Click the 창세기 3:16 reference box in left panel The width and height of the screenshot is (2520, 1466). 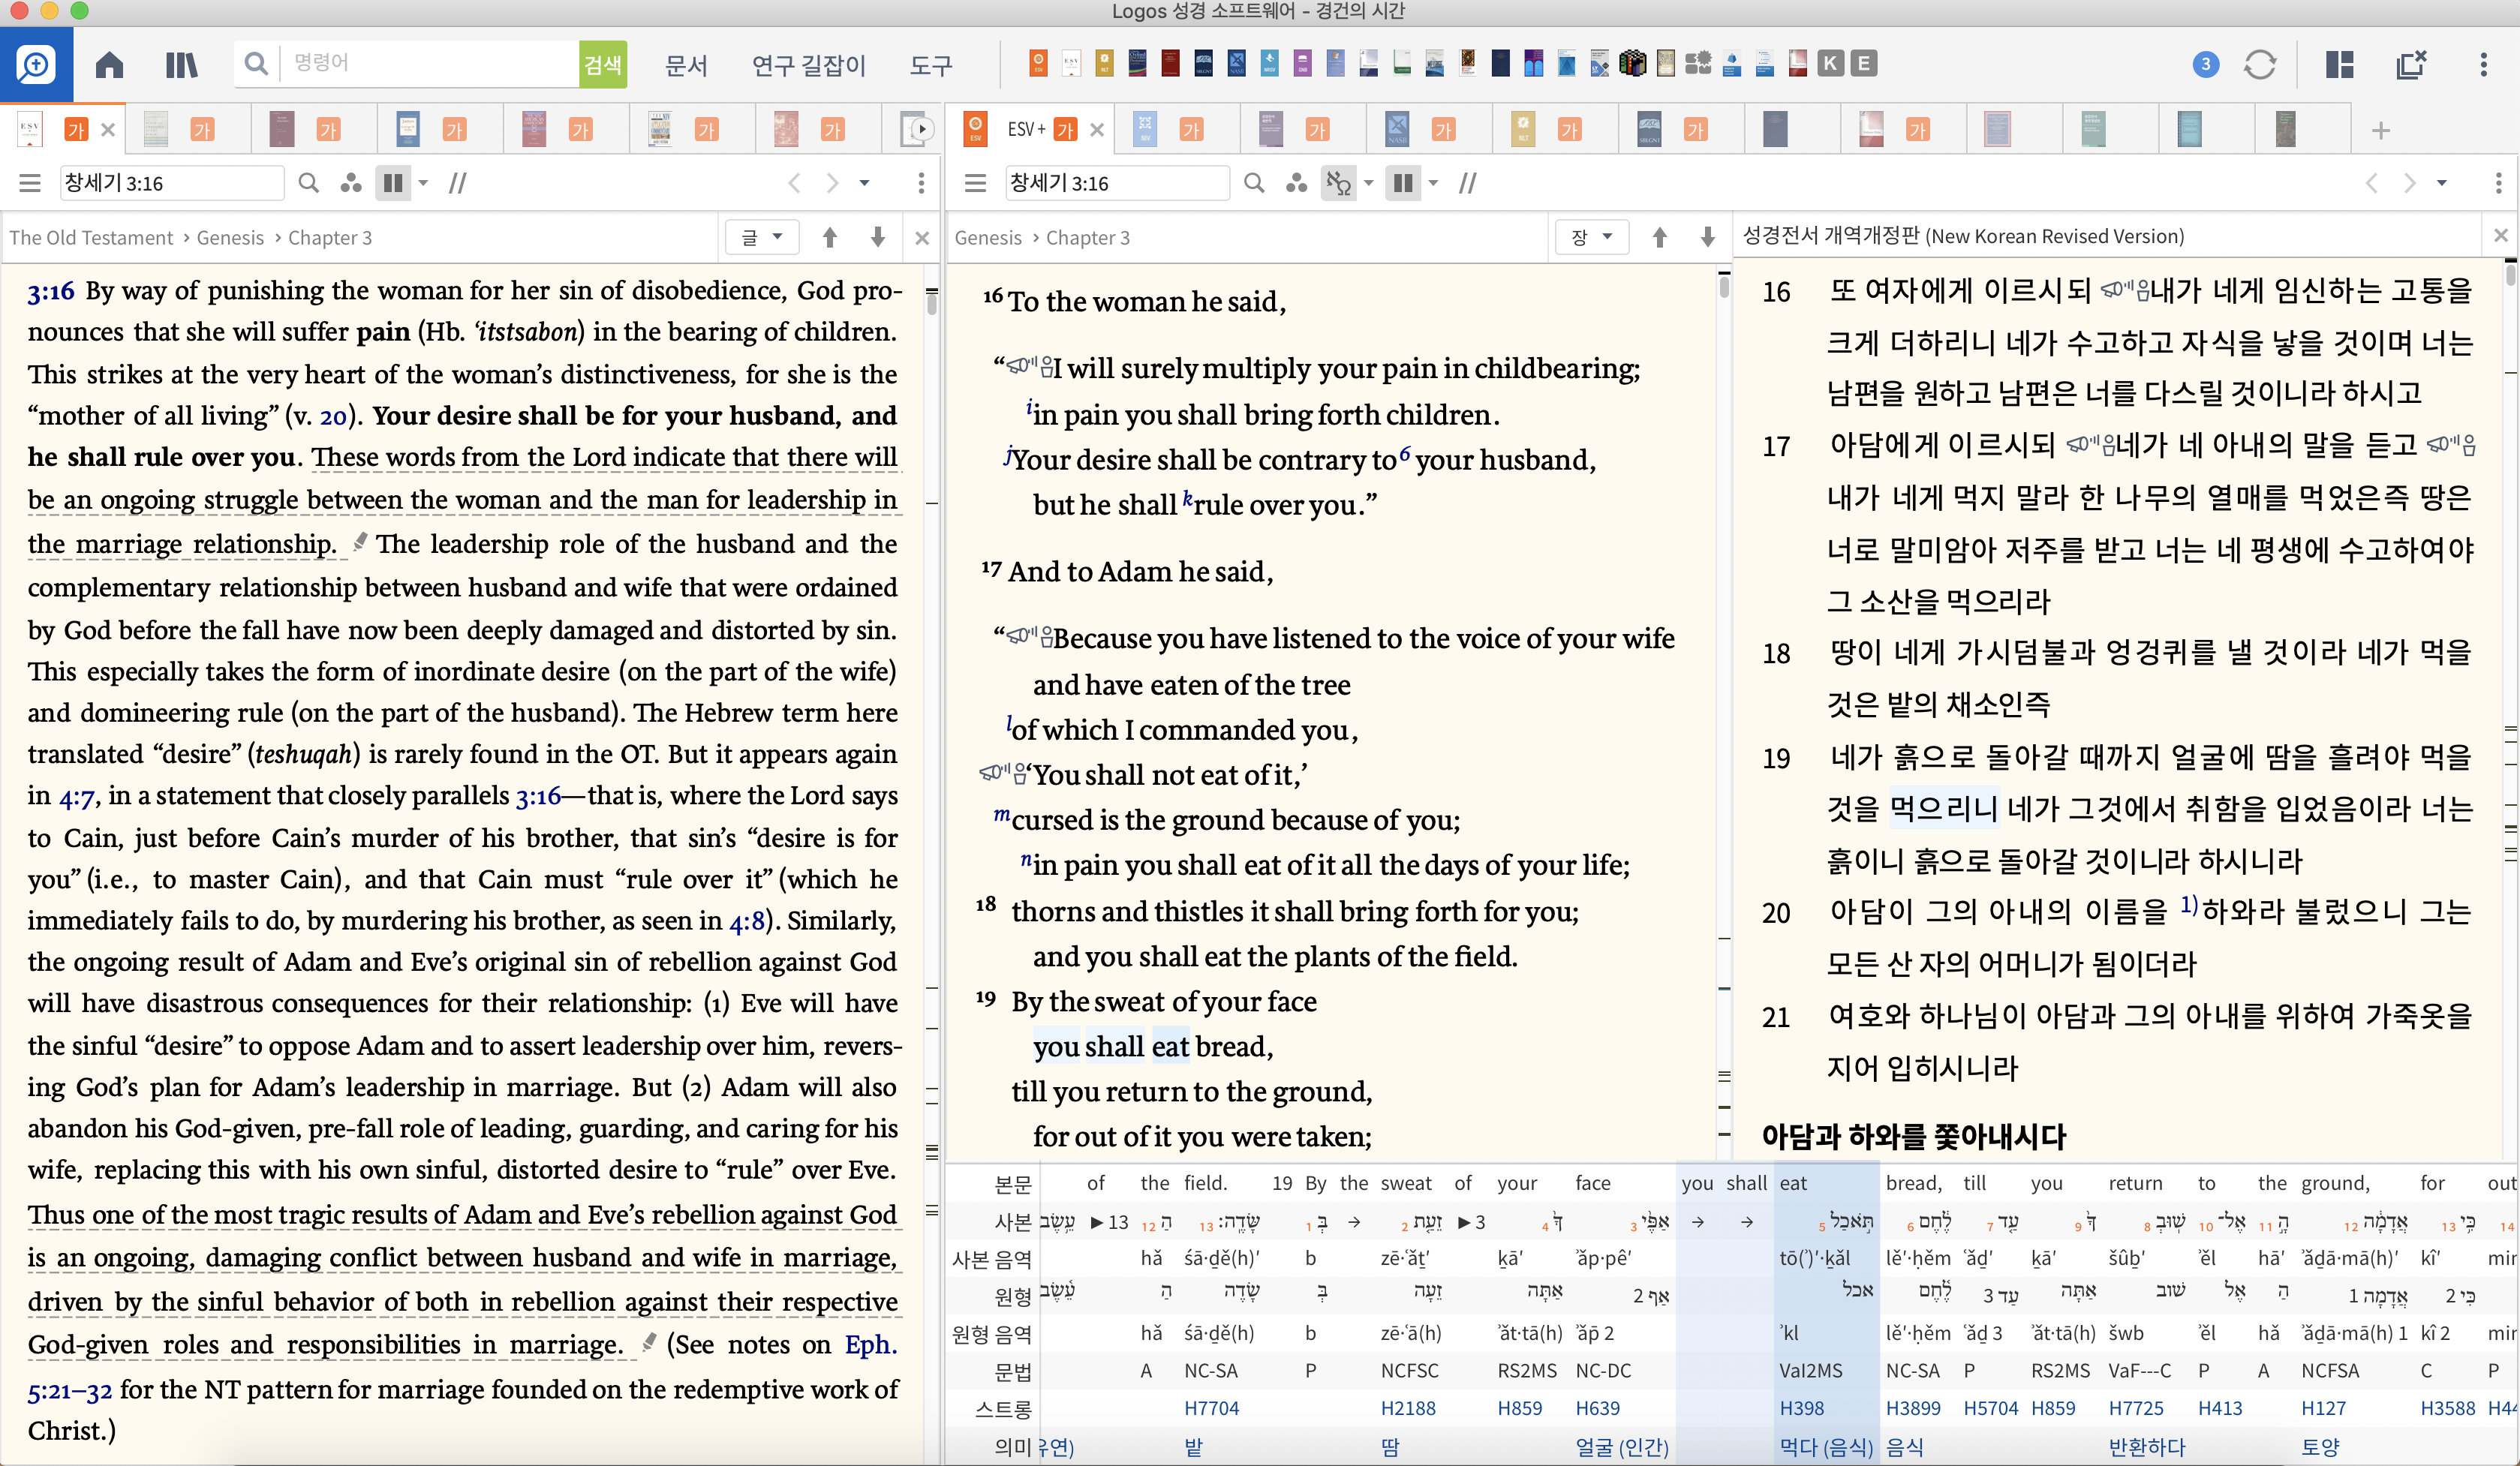pyautogui.click(x=170, y=183)
